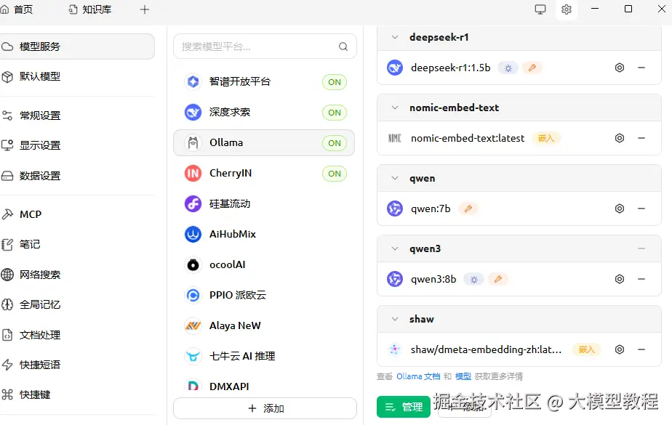
Task: Open 文档处理 settings section
Action: pyautogui.click(x=76, y=335)
